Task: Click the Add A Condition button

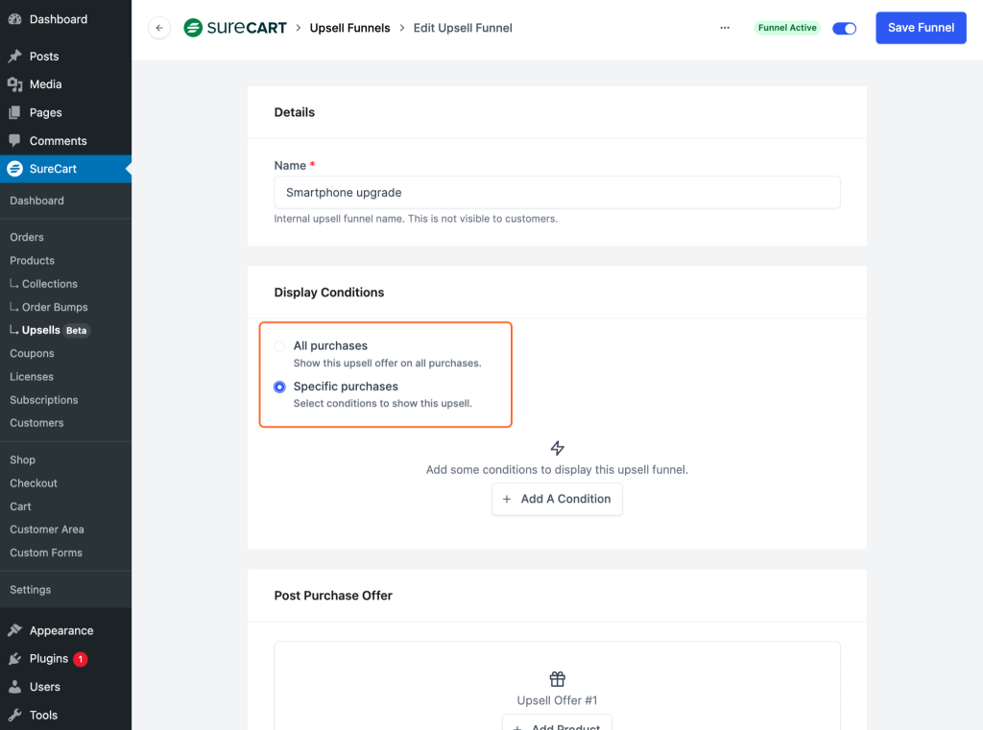Action: point(557,499)
